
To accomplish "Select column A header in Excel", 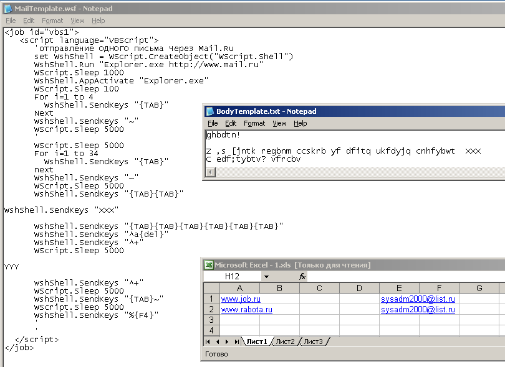I will coord(239,288).
